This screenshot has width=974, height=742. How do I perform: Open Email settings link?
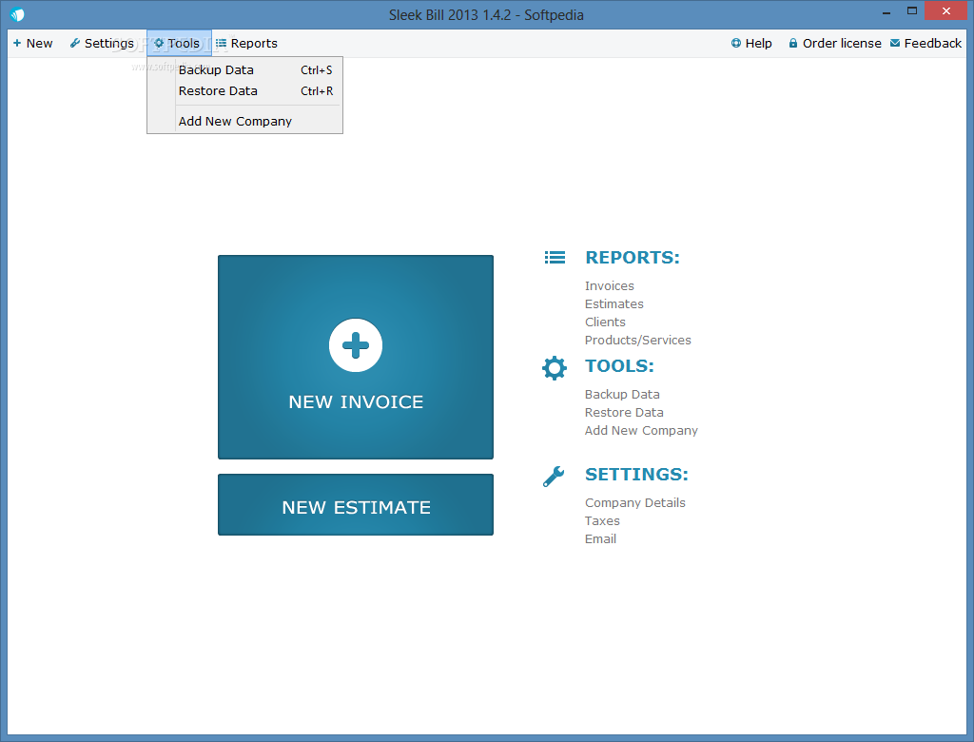[600, 538]
